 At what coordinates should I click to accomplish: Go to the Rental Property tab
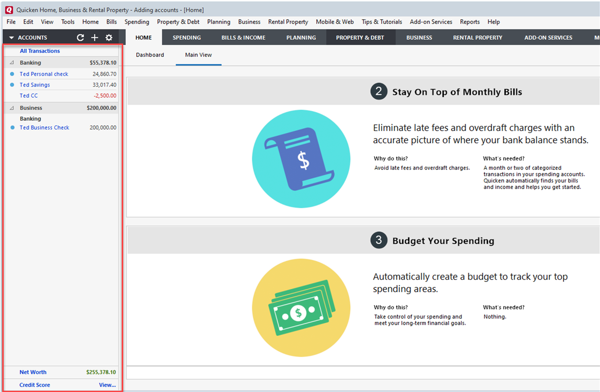click(x=478, y=38)
